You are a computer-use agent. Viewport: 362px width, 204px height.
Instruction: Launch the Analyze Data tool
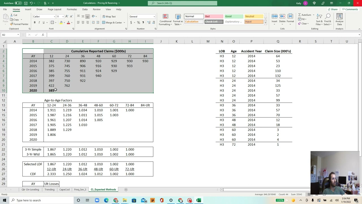pos(339,19)
